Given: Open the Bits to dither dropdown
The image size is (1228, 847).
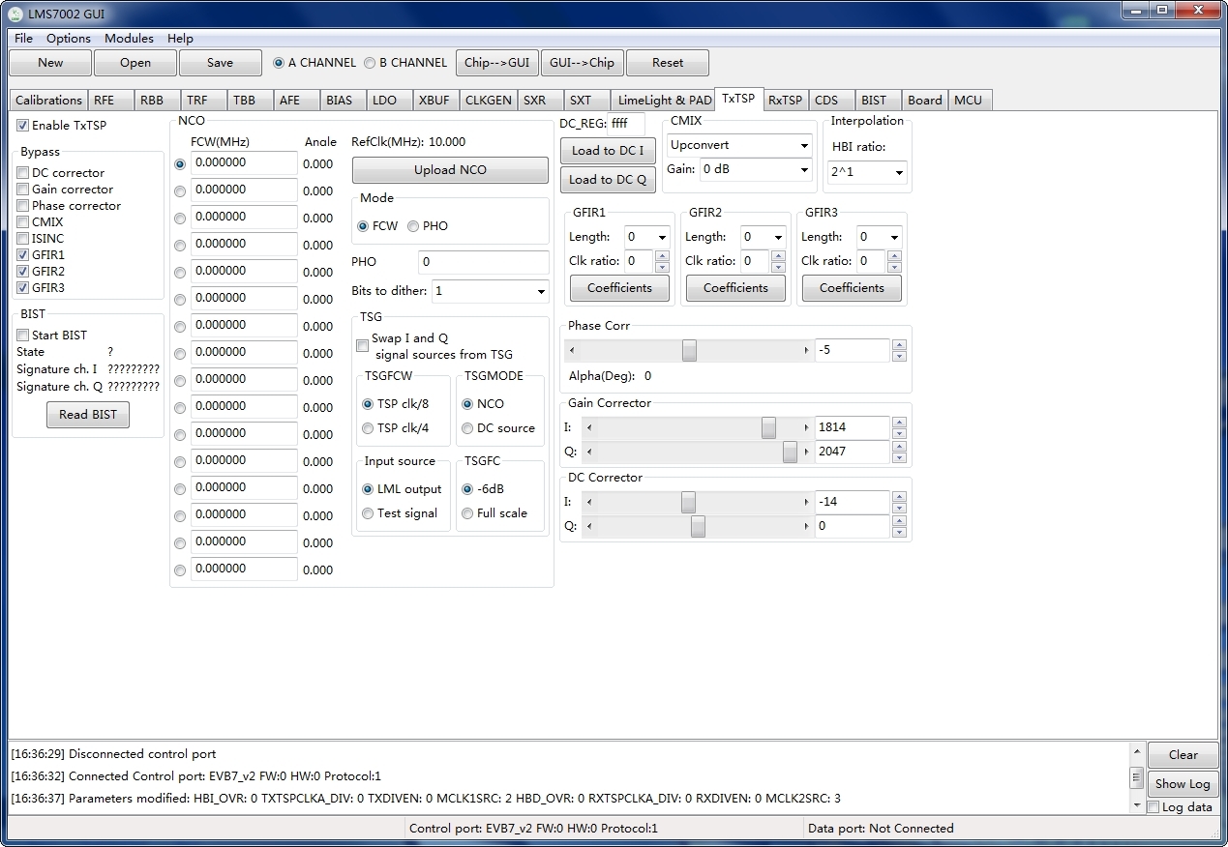Looking at the screenshot, I should pyautogui.click(x=490, y=291).
